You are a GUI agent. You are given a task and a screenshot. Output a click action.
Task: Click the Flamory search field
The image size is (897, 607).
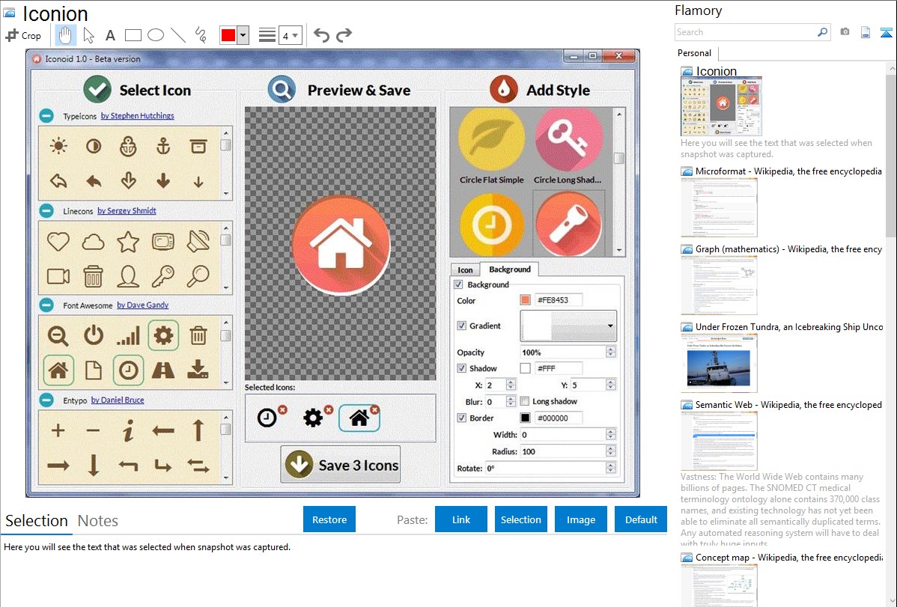746,32
